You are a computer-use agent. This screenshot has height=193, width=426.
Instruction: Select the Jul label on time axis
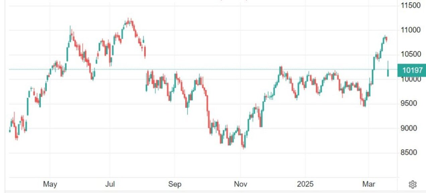coord(110,184)
